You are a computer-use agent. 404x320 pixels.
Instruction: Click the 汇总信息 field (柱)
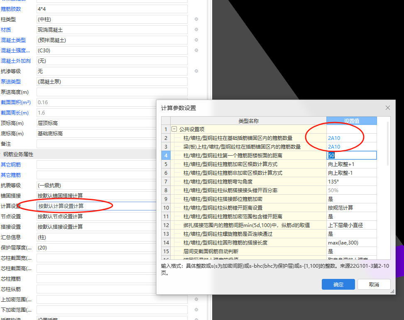pyautogui.click(x=97, y=237)
